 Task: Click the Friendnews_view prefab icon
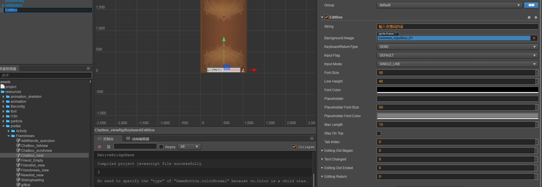[18, 170]
